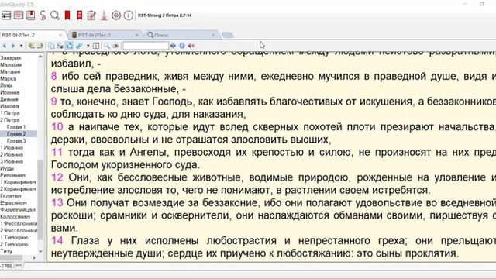Image resolution: width=496 pixels, height=279 pixels.
Task: Click the '***' tab at the bottom
Action: coord(19,266)
